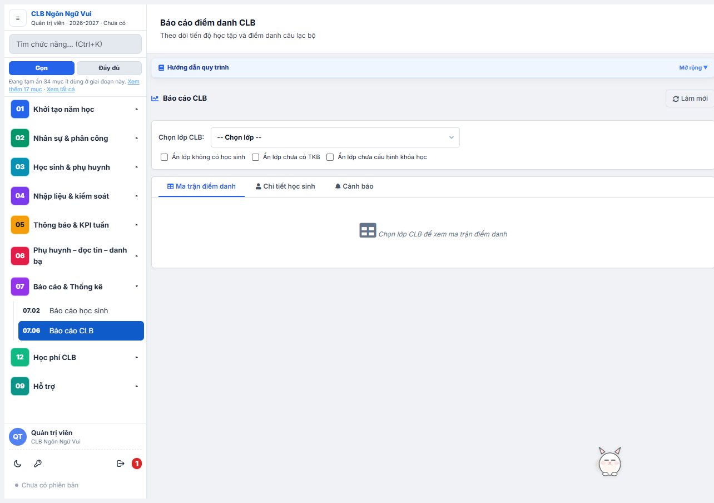Toggle dark mode with the moon icon
Screen dimensions: 714x503
pos(18,463)
